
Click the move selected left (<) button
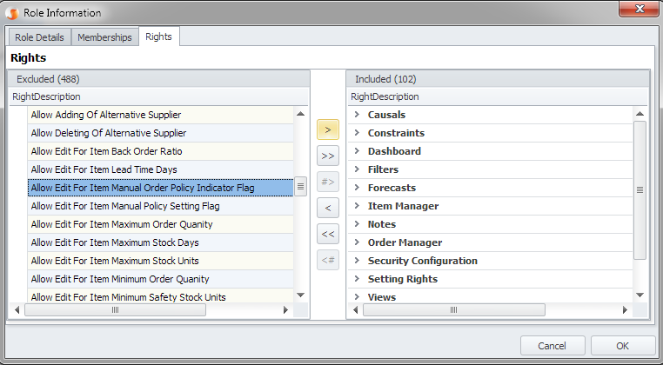pos(327,208)
